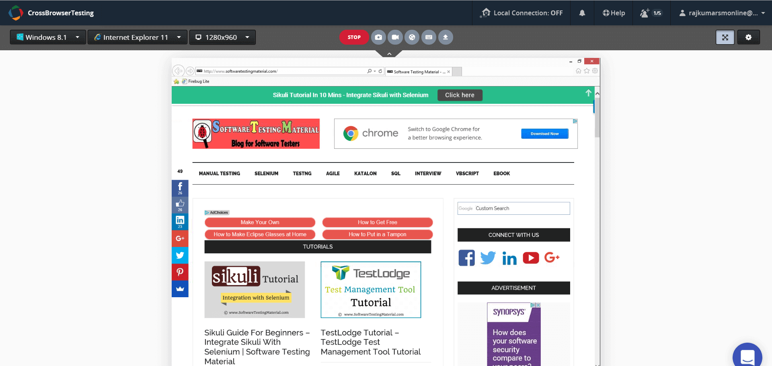Image resolution: width=772 pixels, height=366 pixels.
Task: Click the add-to-favorites-bar star icon
Action: pyautogui.click(x=176, y=81)
